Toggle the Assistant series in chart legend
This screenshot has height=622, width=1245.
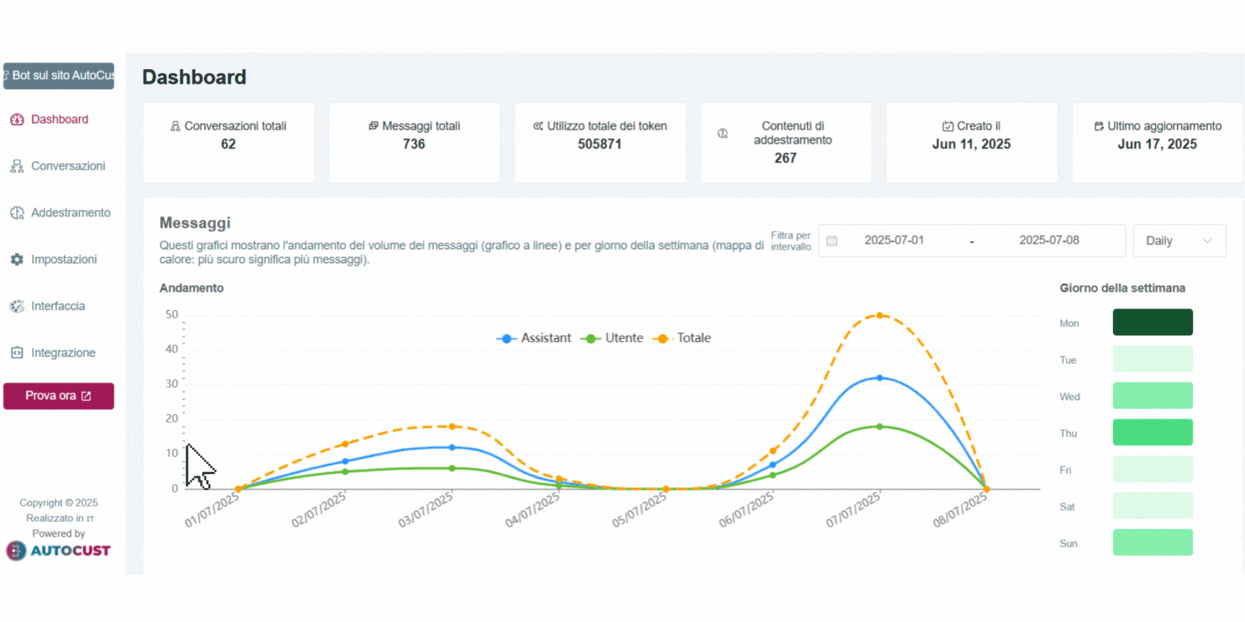click(x=534, y=338)
